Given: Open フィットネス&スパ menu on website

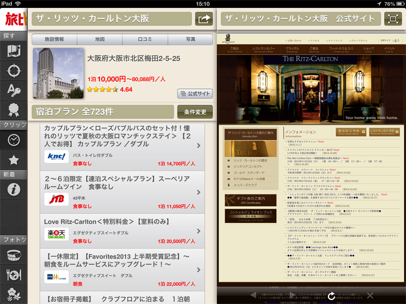Looking at the screenshot, I should point(341,49).
